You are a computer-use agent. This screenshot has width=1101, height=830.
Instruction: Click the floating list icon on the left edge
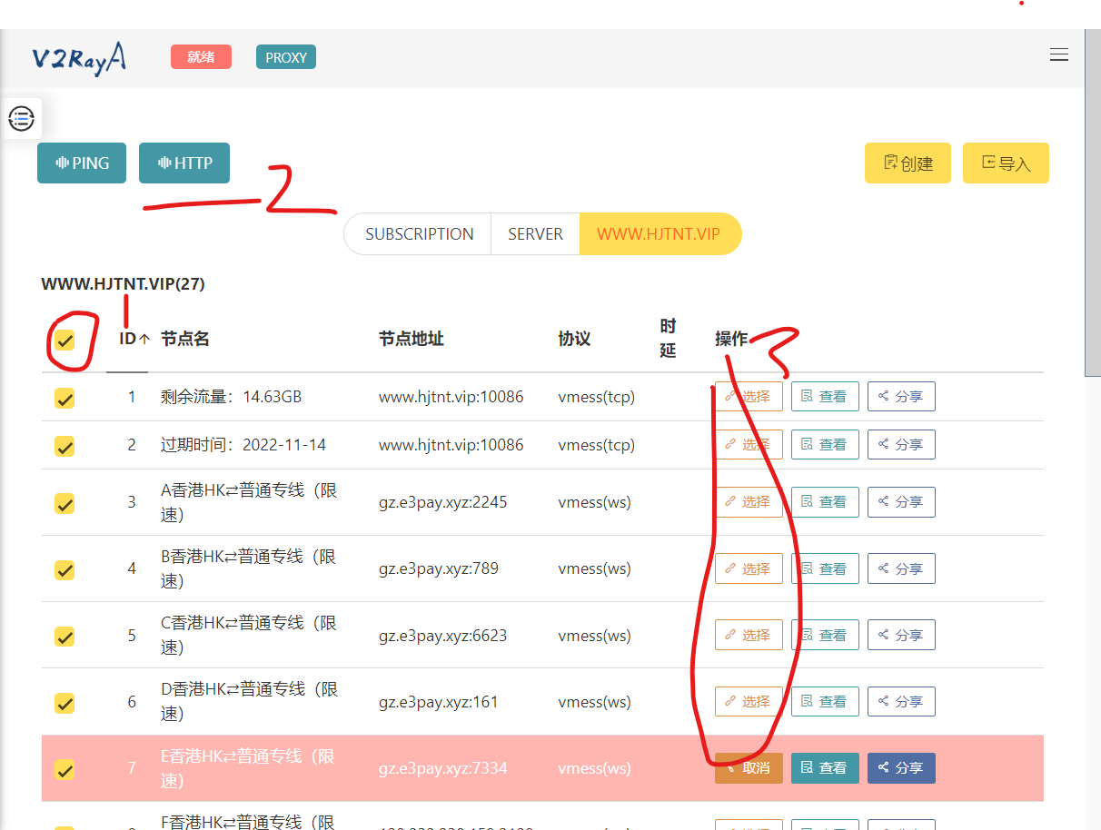21,119
